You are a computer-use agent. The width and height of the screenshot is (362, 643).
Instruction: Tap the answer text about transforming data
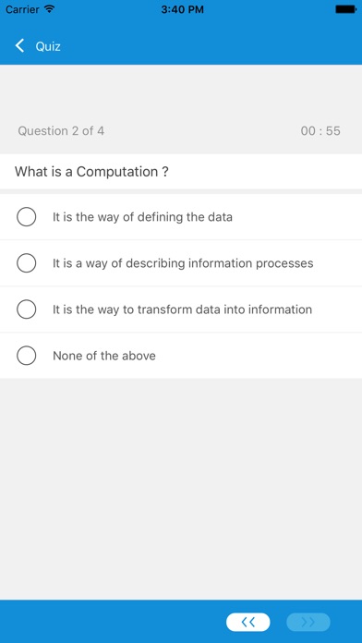click(182, 309)
